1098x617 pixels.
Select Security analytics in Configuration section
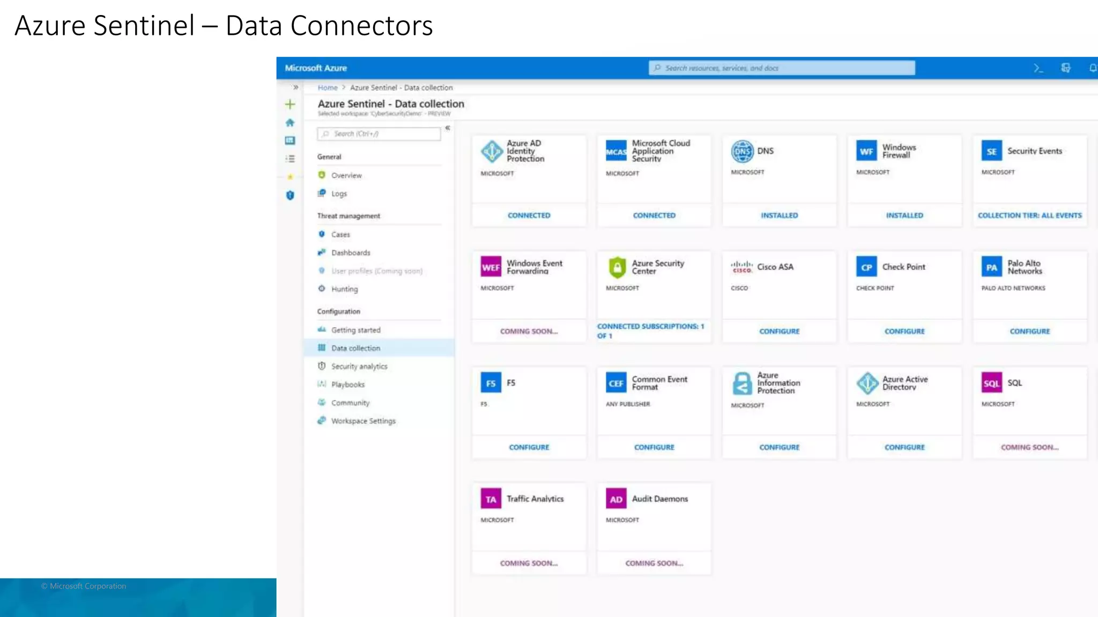359,366
